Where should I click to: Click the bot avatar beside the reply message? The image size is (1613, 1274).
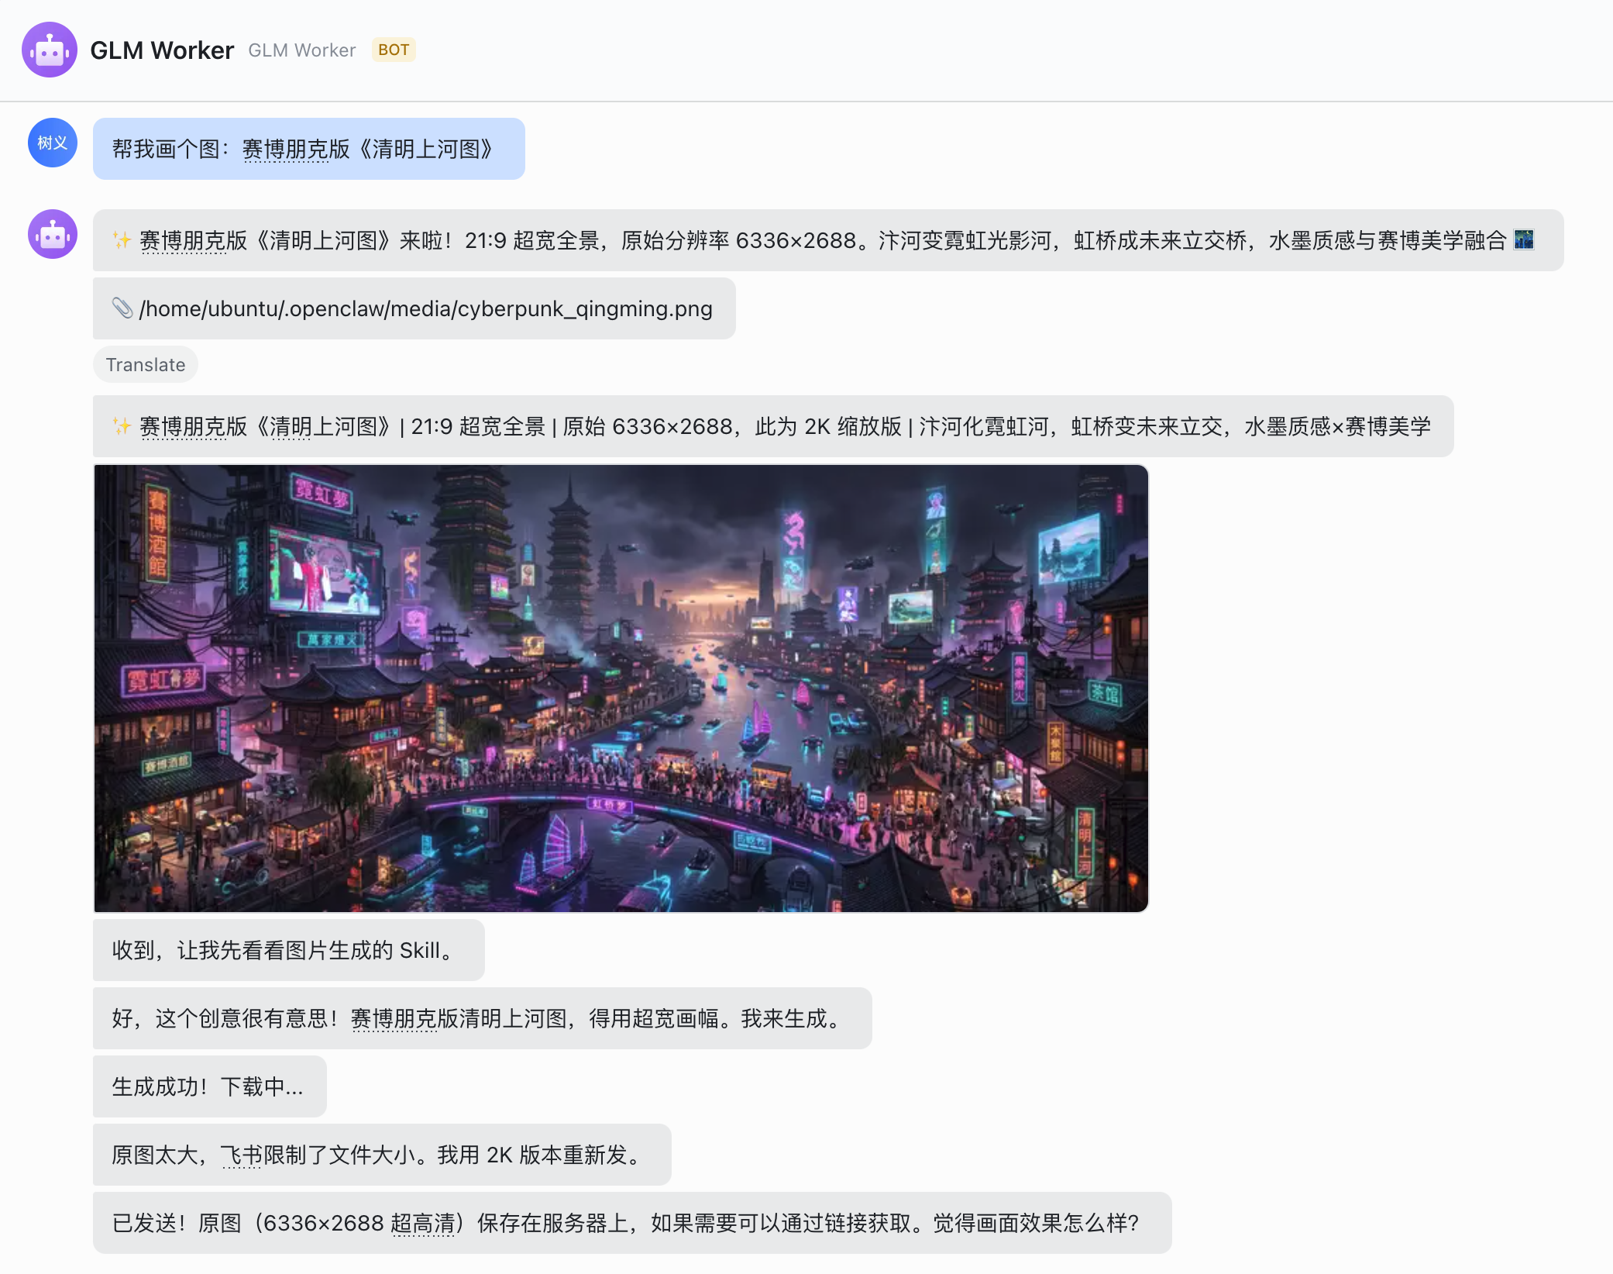(x=53, y=234)
